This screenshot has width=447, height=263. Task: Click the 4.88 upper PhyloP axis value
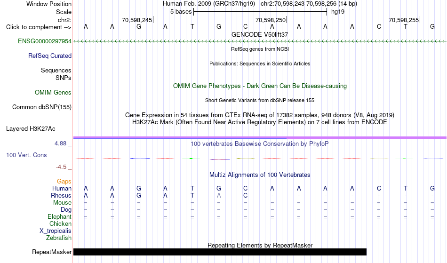point(60,143)
